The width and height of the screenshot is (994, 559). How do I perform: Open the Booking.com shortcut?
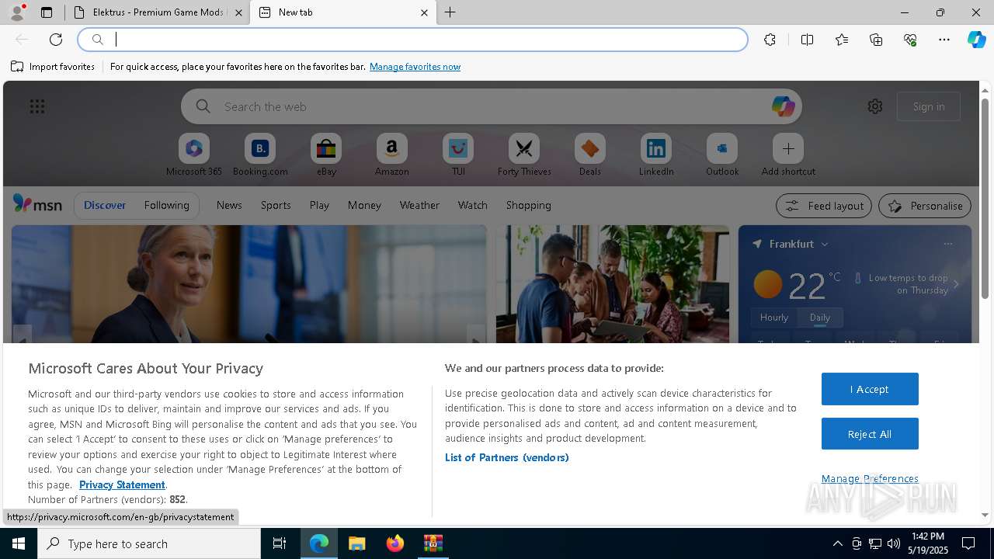[x=260, y=155]
